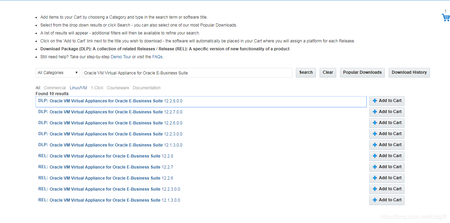Open Download History
Viewport: 450px width, 223px height.
[409, 73]
